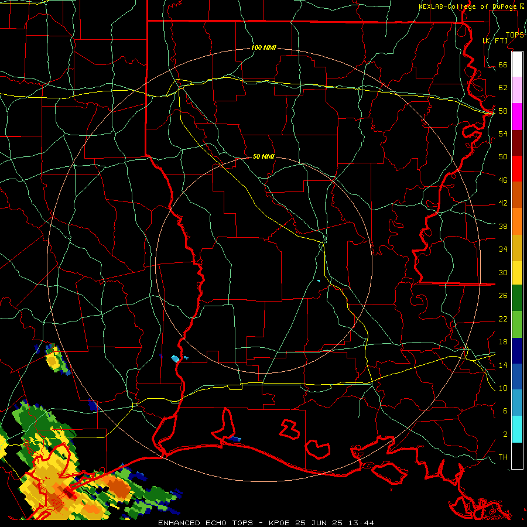The width and height of the screenshot is (527, 527).
Task: Click the dark red (maroon) legend swatch
Action: pos(517,143)
